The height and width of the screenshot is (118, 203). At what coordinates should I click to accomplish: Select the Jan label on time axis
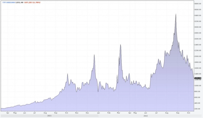[x=98, y=113]
